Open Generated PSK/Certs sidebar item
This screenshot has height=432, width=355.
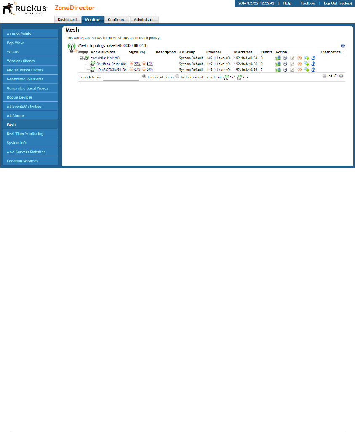30,79
